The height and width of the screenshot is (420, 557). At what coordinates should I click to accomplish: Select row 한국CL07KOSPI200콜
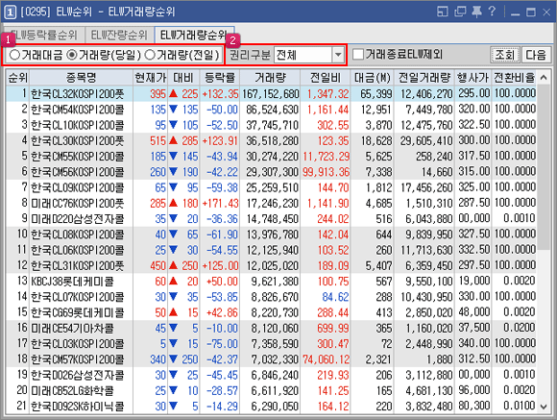pos(272,297)
